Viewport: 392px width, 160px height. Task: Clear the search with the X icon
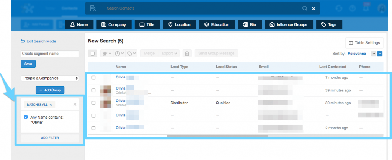pos(314,8)
